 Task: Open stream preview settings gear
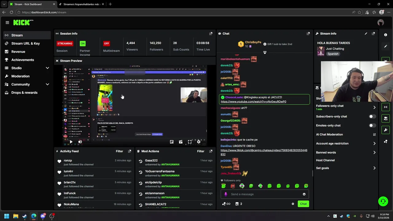point(199,142)
